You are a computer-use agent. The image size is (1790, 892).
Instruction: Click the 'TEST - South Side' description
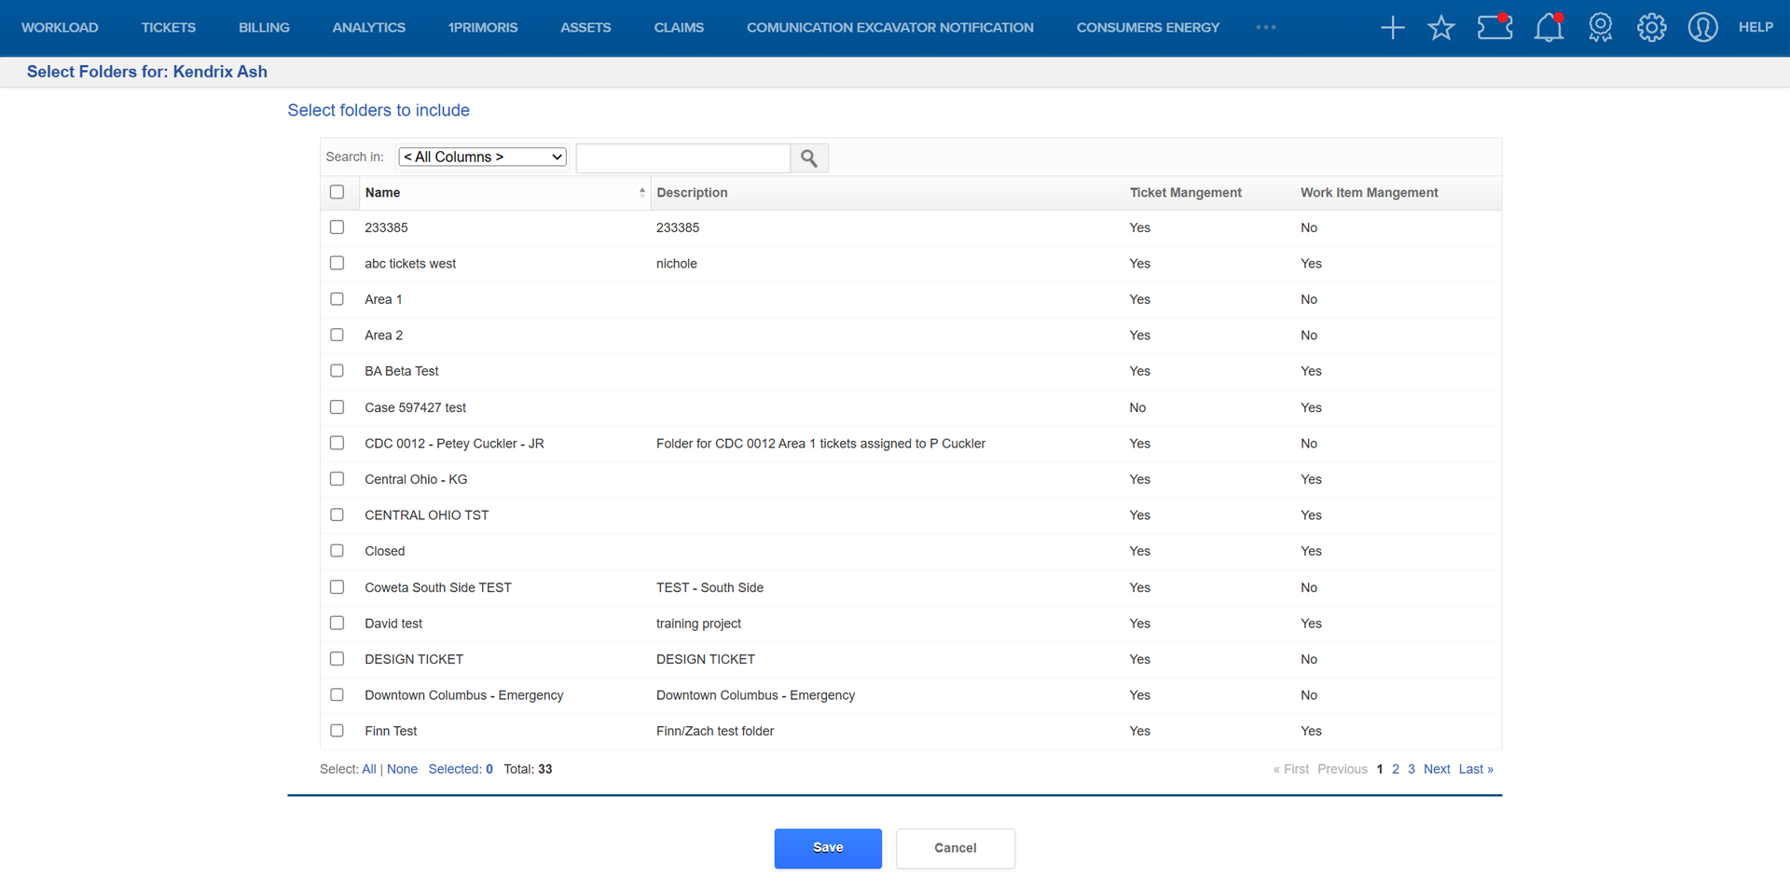click(x=709, y=588)
